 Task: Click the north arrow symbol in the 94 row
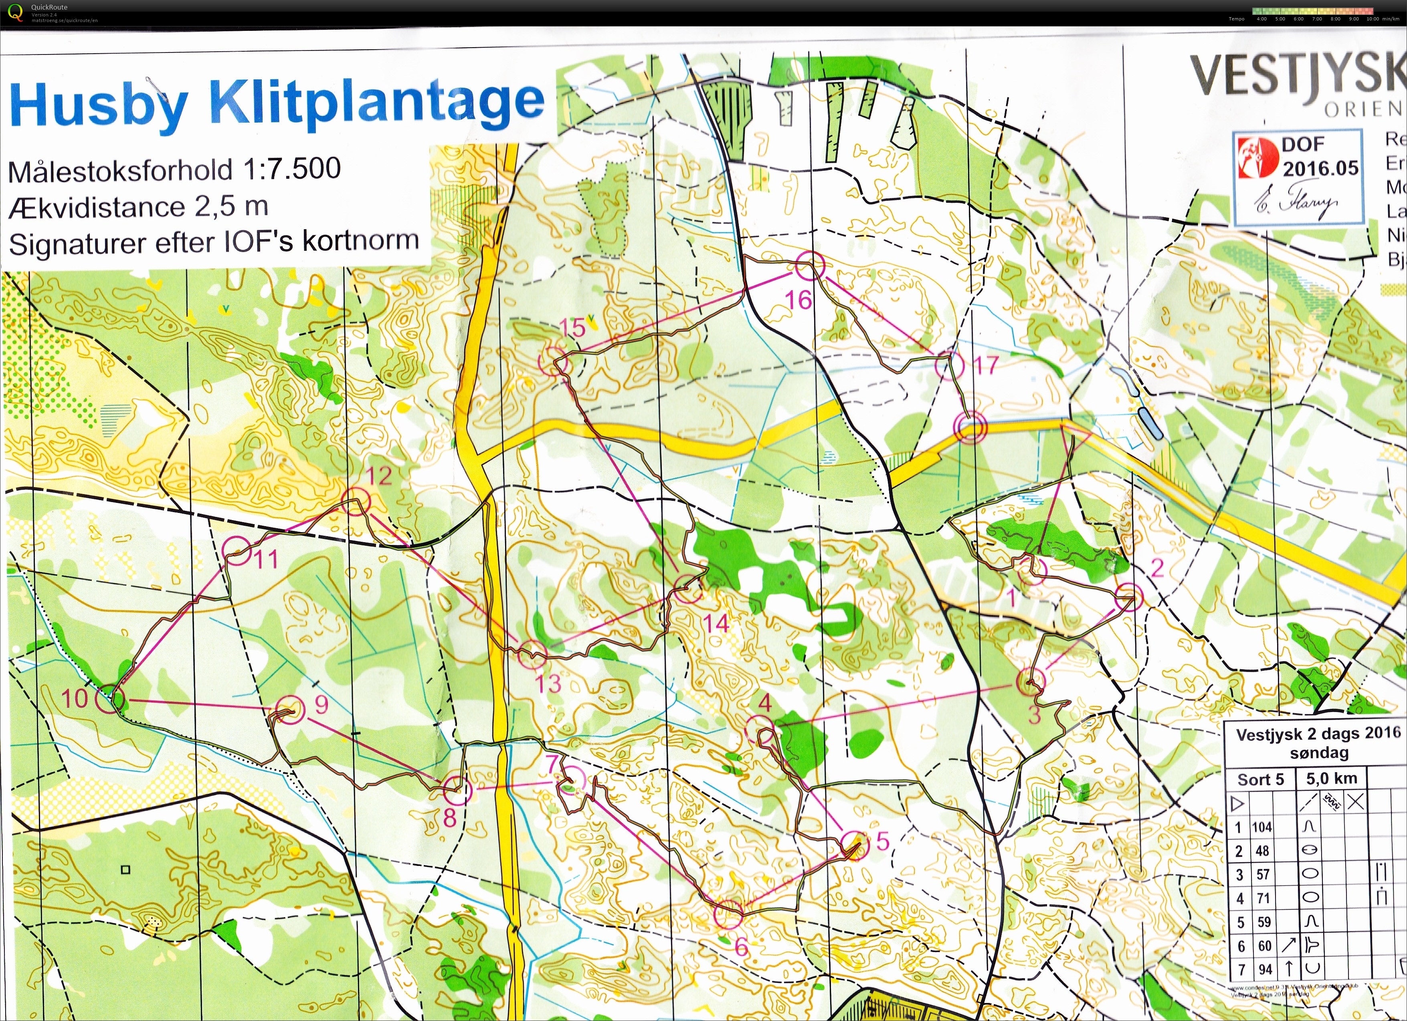(1289, 969)
